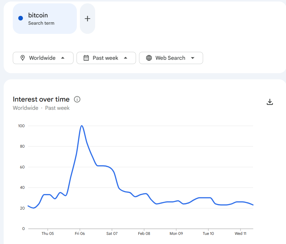Click the Worldwide label under Interest over time
The image size is (286, 244).
25,108
